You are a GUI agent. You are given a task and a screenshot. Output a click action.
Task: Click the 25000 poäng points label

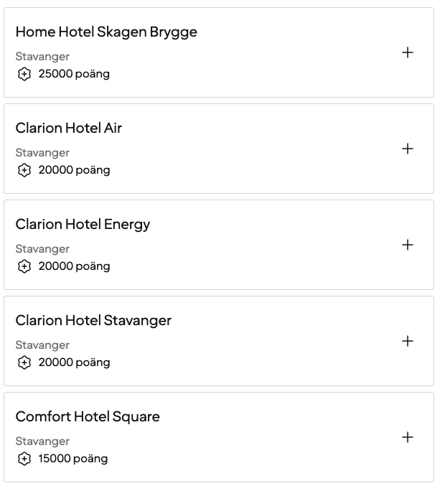(74, 74)
